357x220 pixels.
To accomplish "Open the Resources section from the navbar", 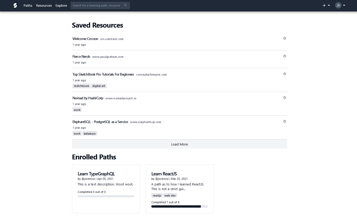I will [44, 5].
